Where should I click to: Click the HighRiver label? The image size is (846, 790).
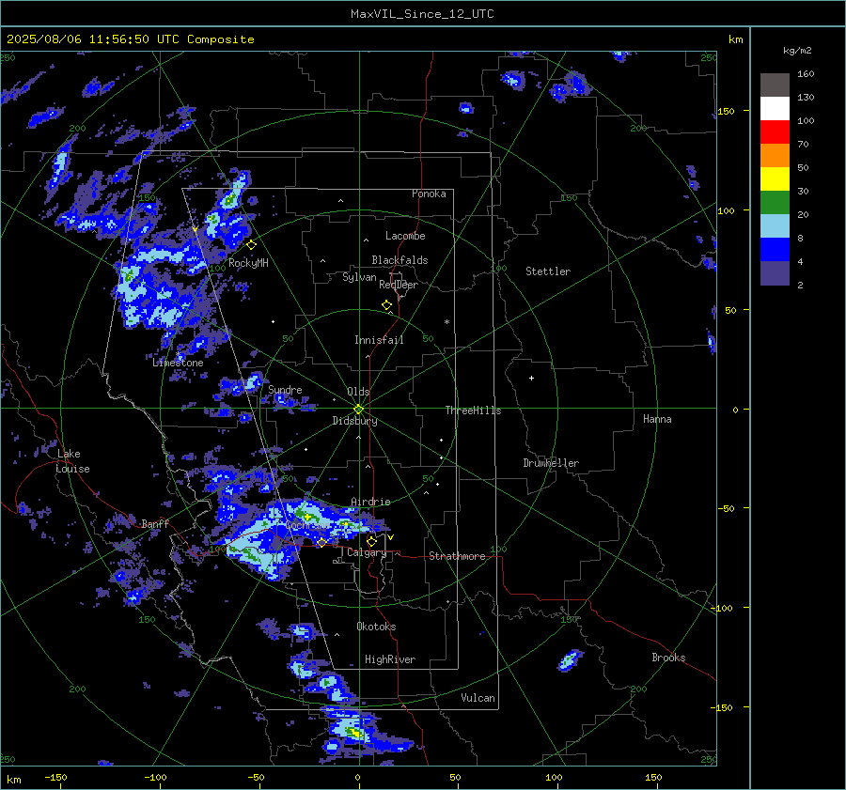click(390, 659)
